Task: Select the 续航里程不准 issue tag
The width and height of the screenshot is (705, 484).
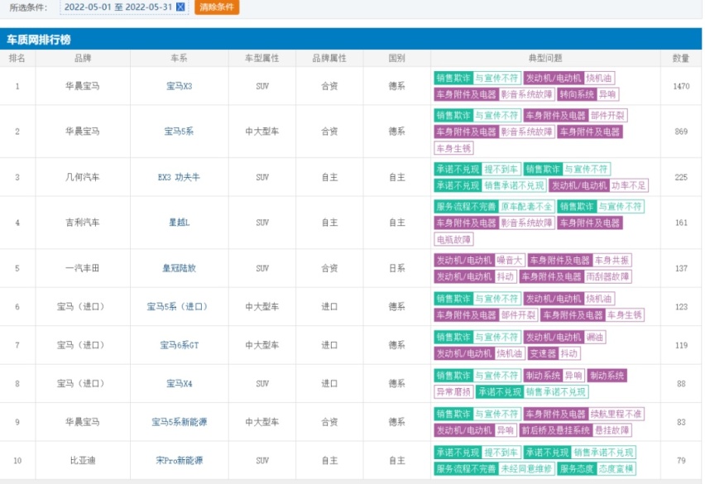Action: (616, 414)
